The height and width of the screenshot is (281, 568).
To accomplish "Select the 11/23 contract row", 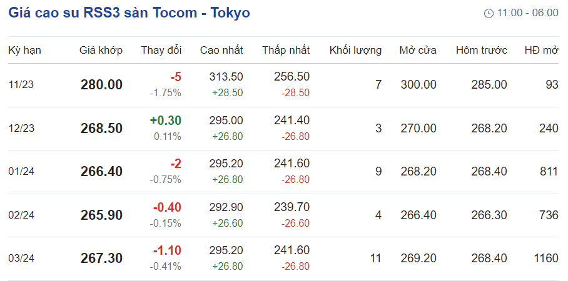I will click(21, 84).
